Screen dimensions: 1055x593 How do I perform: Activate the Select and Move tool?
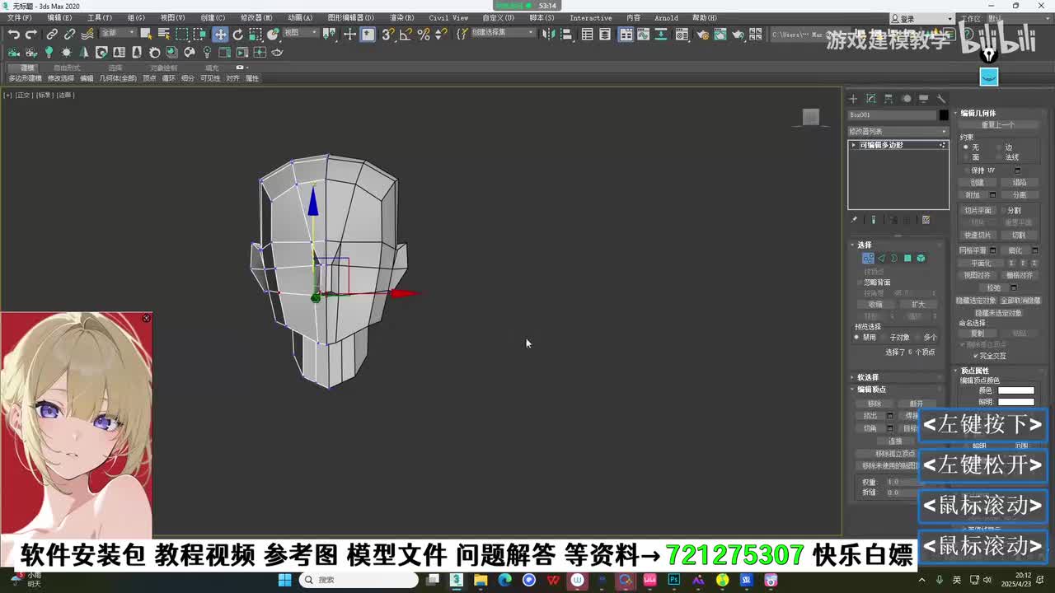pyautogui.click(x=220, y=34)
